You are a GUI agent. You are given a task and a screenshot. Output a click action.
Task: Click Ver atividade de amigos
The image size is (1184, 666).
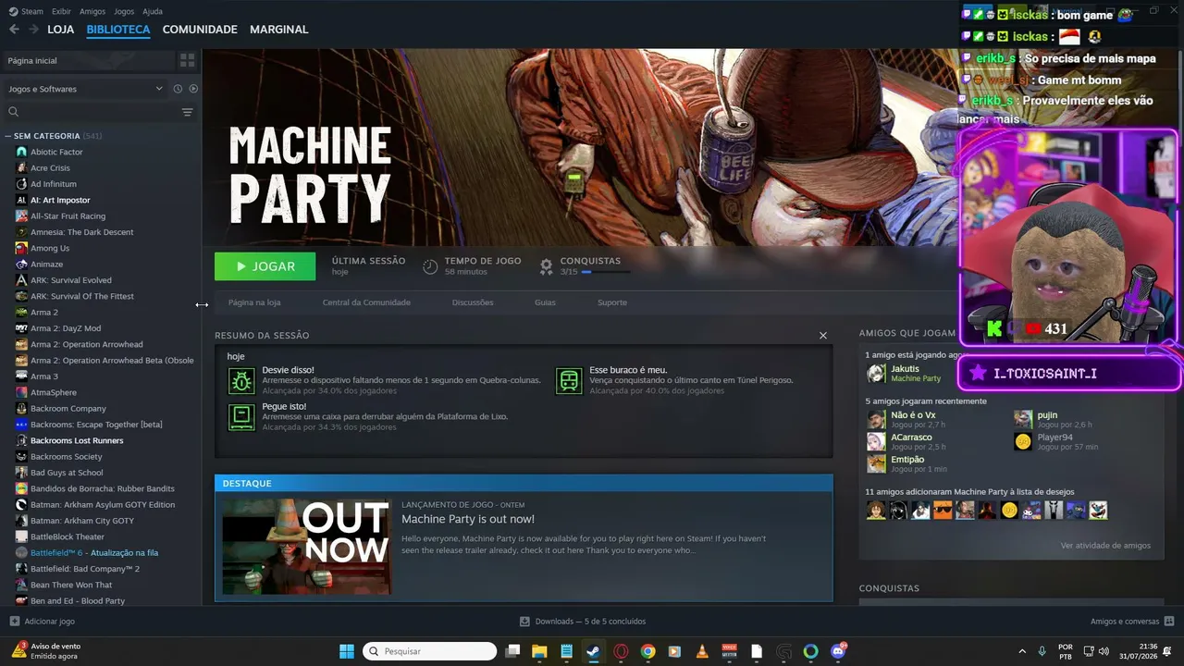[1105, 546]
